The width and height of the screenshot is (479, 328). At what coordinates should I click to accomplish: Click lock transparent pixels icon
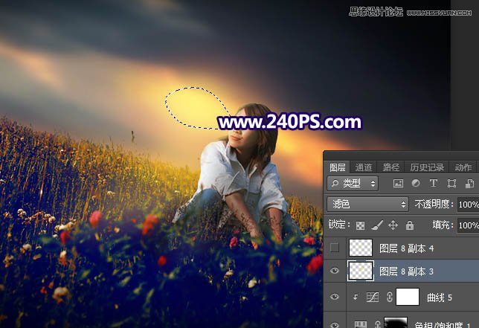point(361,225)
